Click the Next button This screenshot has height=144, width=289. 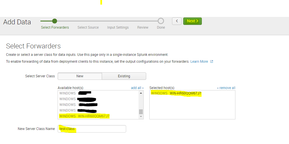pyautogui.click(x=192, y=21)
